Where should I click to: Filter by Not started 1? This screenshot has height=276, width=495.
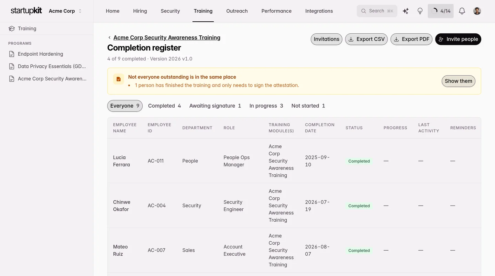[308, 106]
